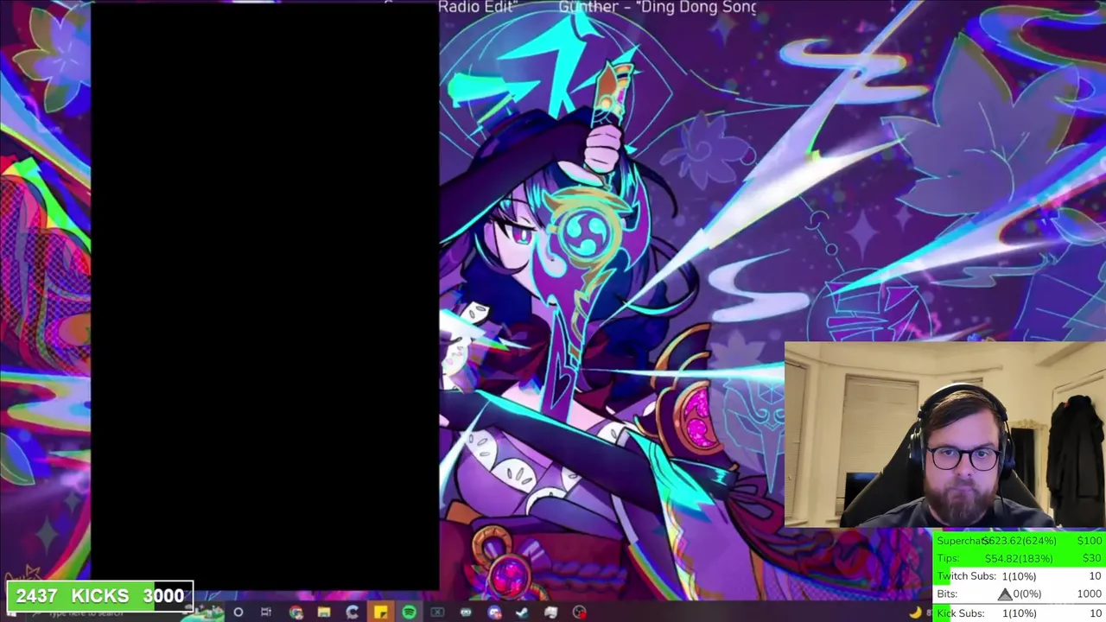Image resolution: width=1106 pixels, height=622 pixels.
Task: Click the Kicks goal progress bar overlay
Action: [100, 595]
